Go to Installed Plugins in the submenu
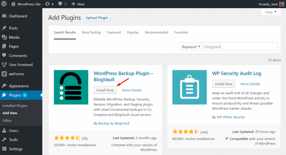The height and width of the screenshot is (155, 286). [15, 106]
